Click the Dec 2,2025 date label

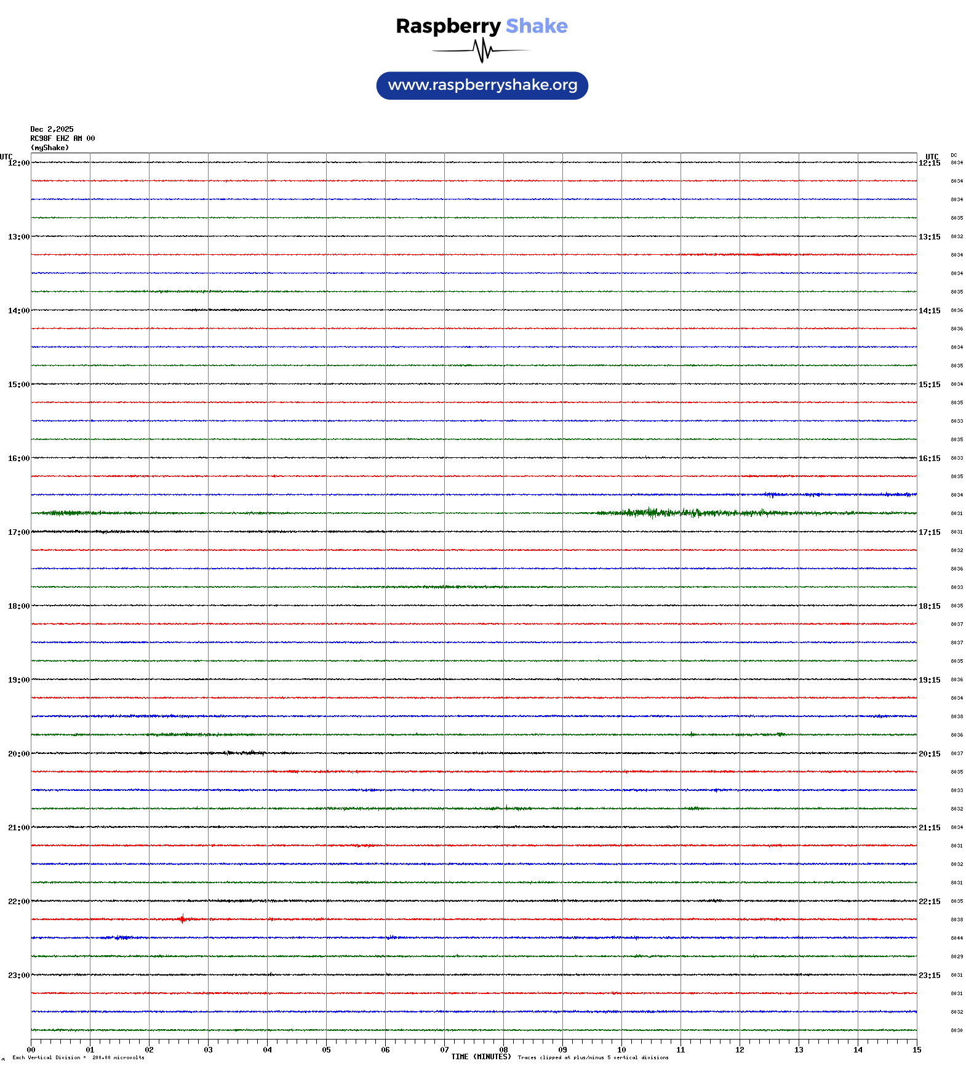click(x=52, y=129)
